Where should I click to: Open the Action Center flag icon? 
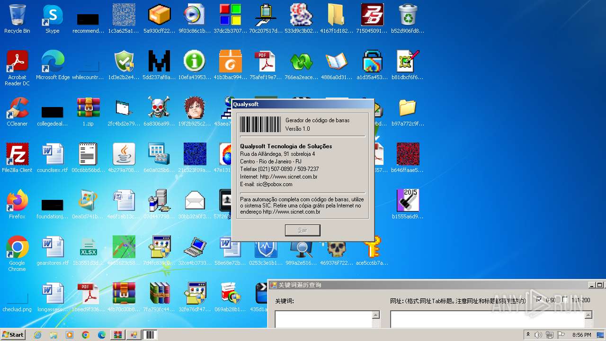click(561, 335)
